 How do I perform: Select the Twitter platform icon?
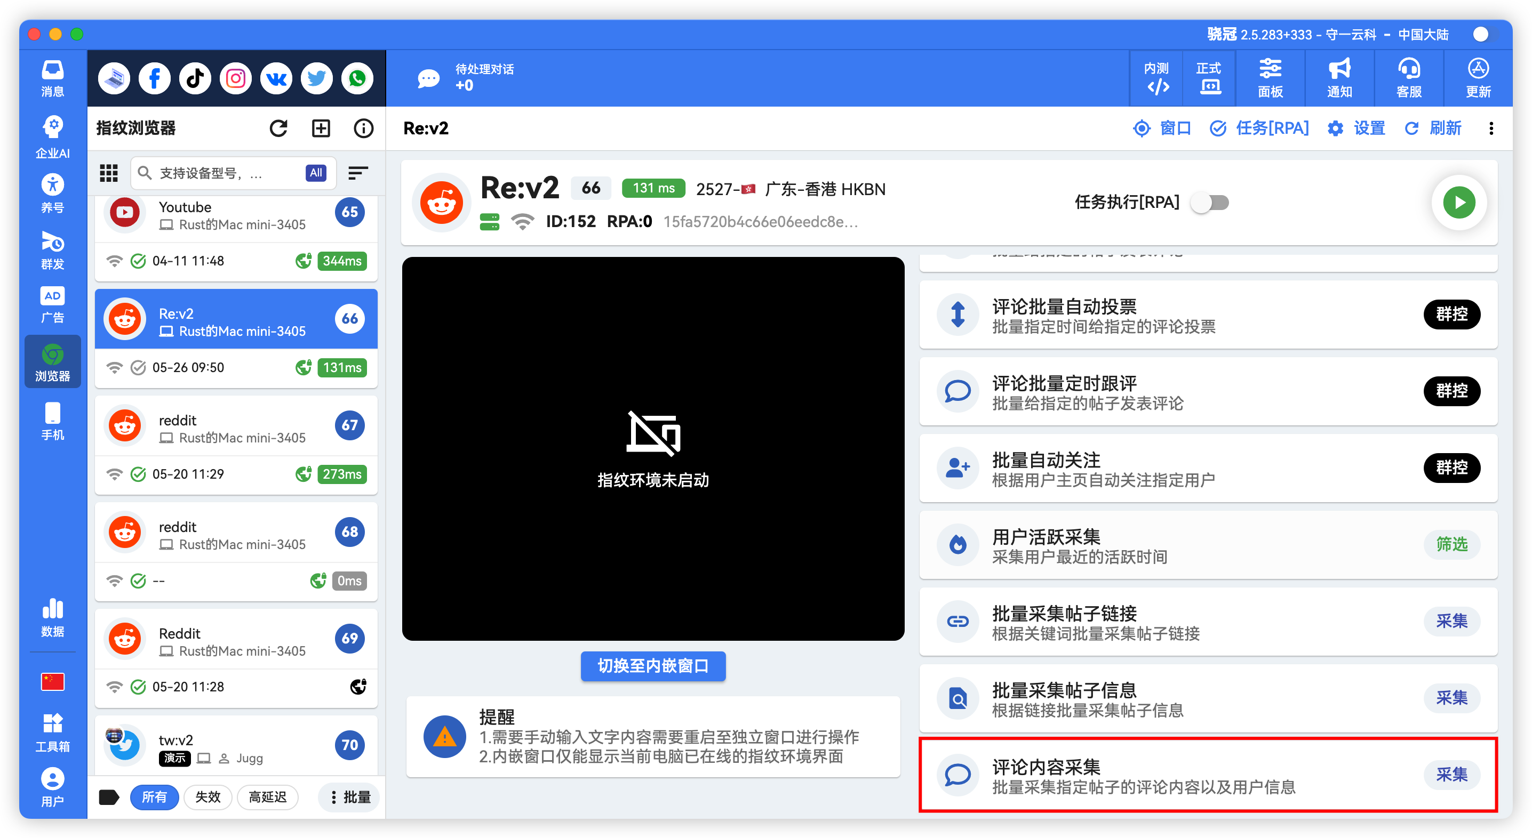point(316,78)
